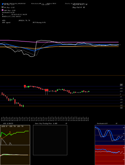Click the 1.72 price axis label
The image size is (125, 165).
(121, 99)
